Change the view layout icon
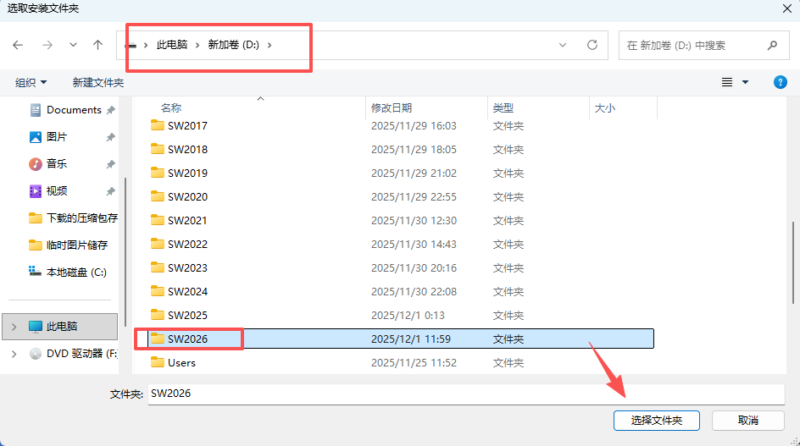 [727, 82]
